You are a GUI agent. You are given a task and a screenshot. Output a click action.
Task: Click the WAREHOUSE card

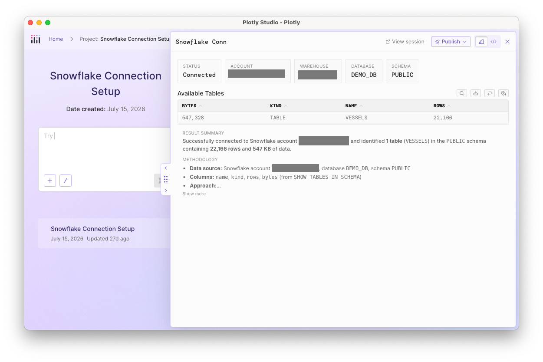point(318,71)
